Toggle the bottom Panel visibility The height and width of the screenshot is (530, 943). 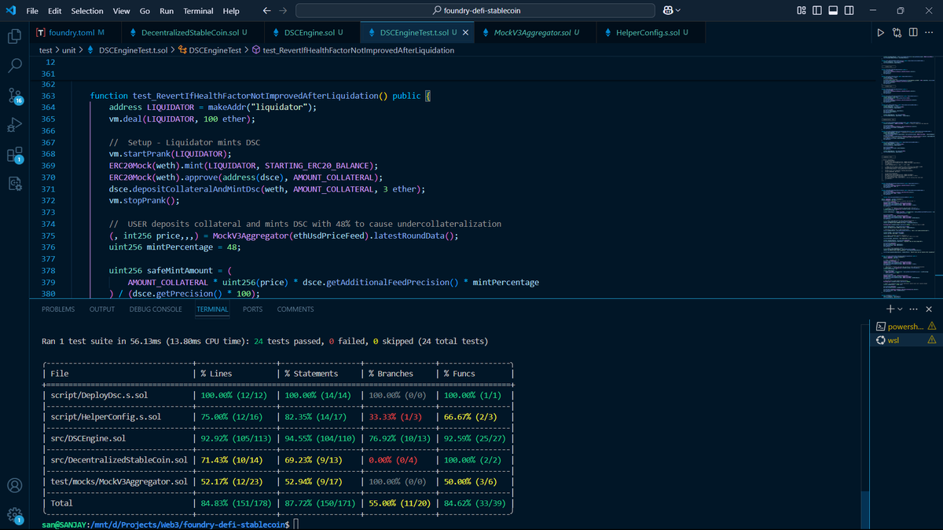pyautogui.click(x=834, y=11)
